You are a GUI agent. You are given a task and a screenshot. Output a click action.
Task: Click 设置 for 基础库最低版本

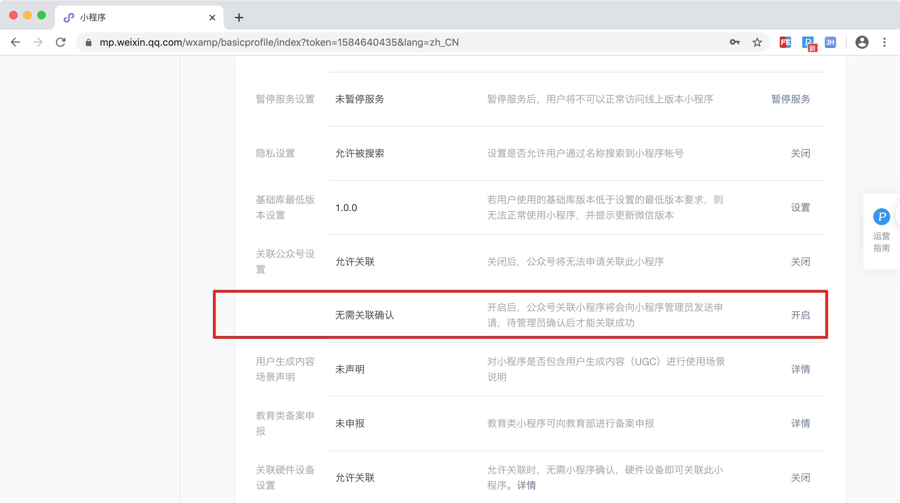800,208
